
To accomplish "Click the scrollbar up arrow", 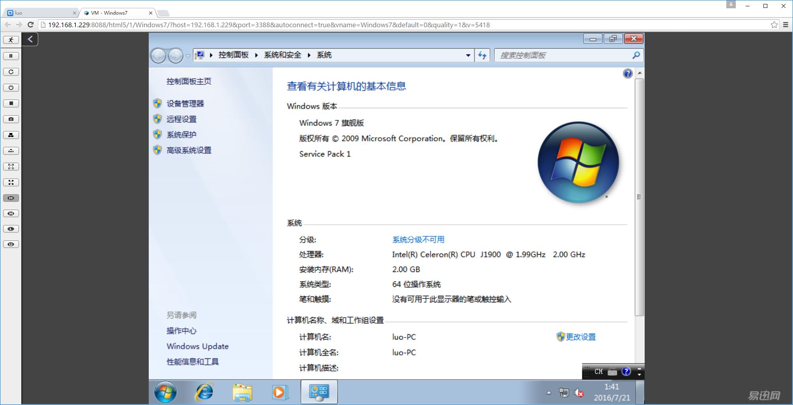I will pyautogui.click(x=640, y=73).
